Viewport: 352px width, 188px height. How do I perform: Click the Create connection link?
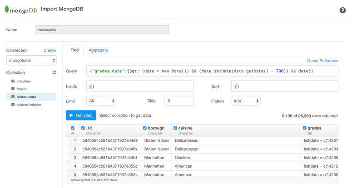point(50,50)
